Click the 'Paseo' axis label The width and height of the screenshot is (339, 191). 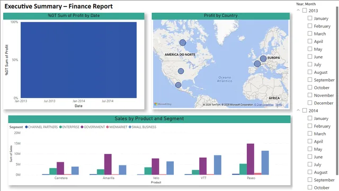tap(251, 178)
